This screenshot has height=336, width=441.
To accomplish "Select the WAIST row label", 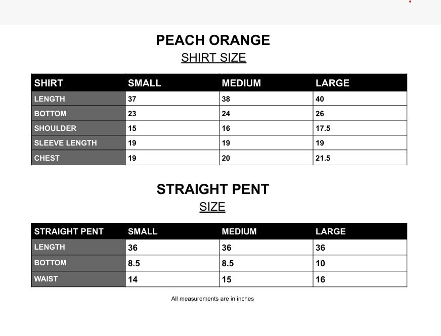I will click(x=46, y=279).
